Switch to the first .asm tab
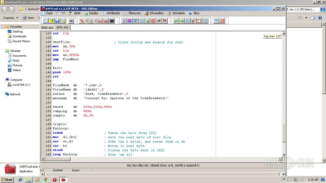Screen dimensions: 326x183 tap(47, 27)
